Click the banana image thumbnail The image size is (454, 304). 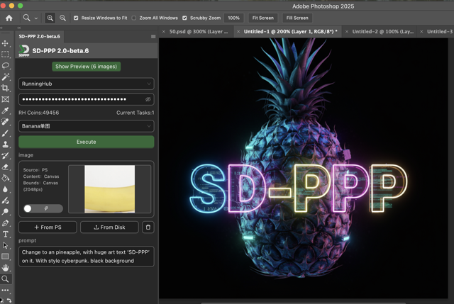(x=109, y=189)
